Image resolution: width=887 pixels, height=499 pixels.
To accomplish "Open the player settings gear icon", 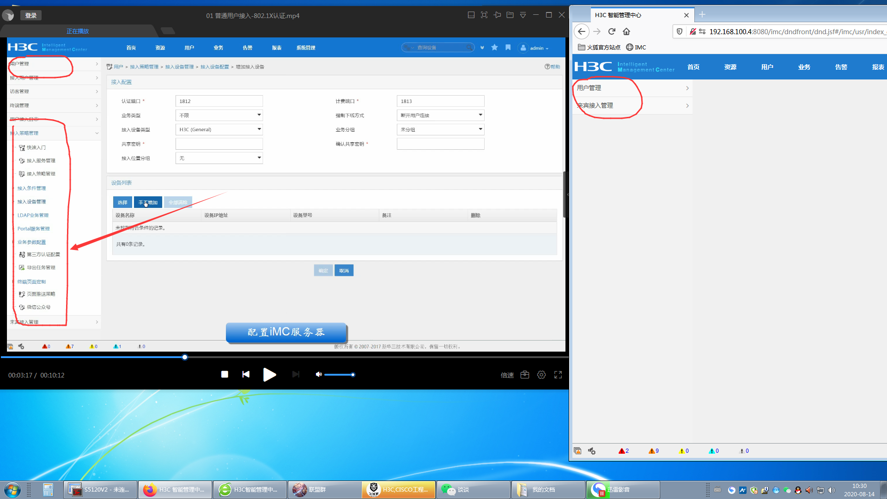I will [541, 375].
